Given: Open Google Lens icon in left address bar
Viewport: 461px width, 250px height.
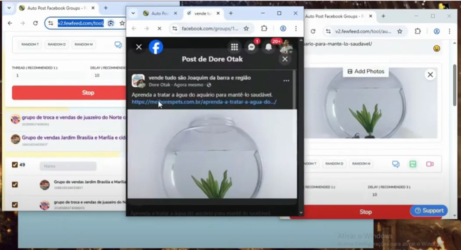Looking at the screenshot, I should point(110,23).
